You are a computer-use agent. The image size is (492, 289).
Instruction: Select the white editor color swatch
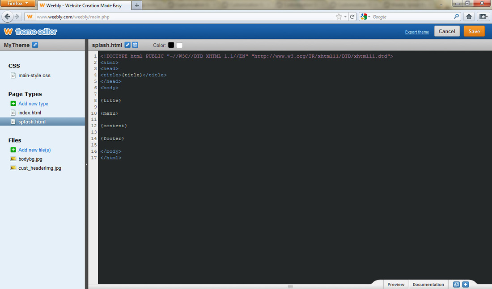tap(179, 45)
